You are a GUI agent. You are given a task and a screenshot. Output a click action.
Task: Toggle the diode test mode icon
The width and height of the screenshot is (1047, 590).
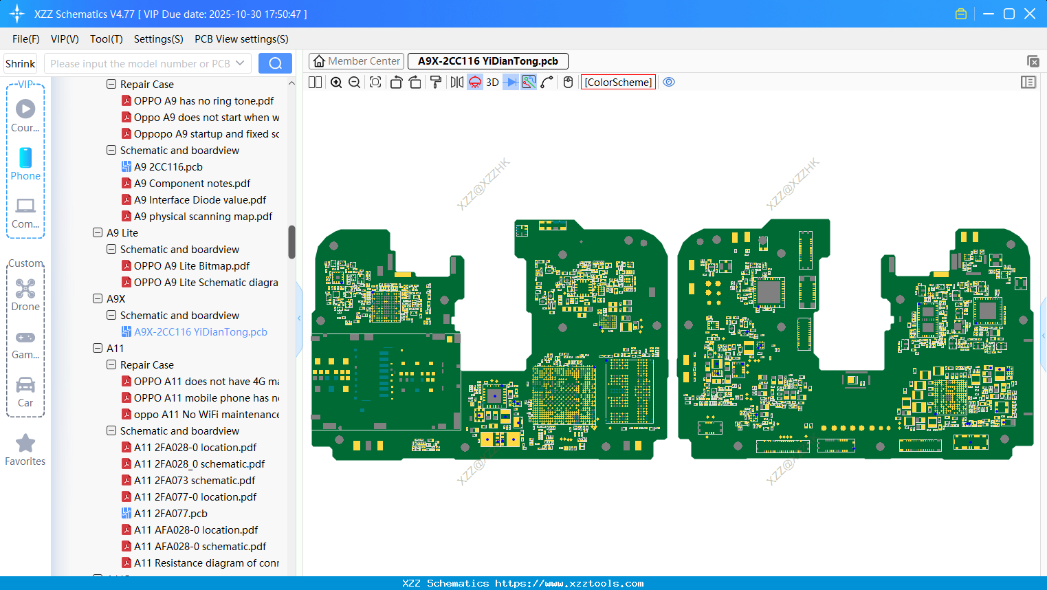coord(511,82)
